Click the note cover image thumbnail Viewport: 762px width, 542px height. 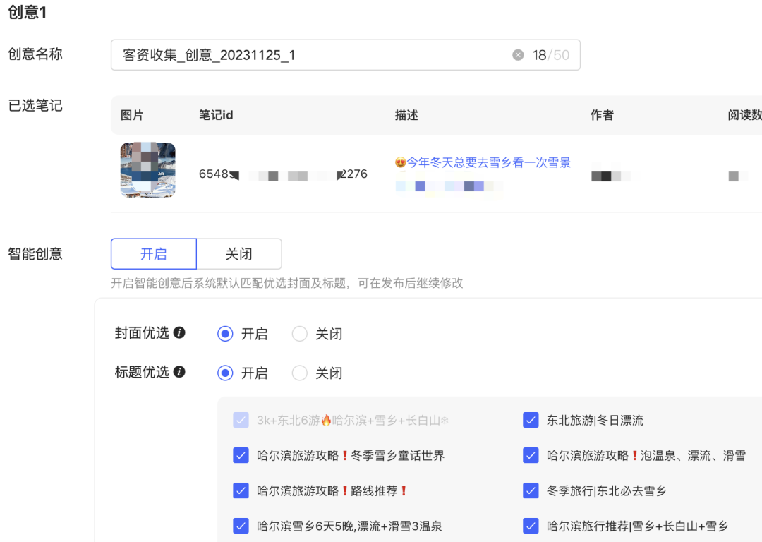[147, 170]
